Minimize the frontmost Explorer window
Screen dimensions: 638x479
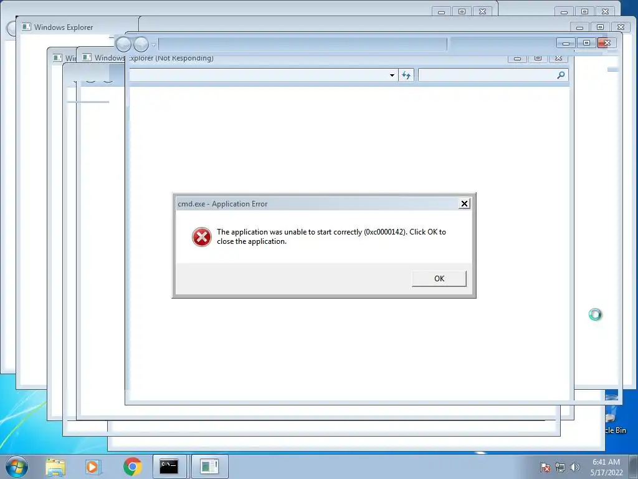click(566, 43)
